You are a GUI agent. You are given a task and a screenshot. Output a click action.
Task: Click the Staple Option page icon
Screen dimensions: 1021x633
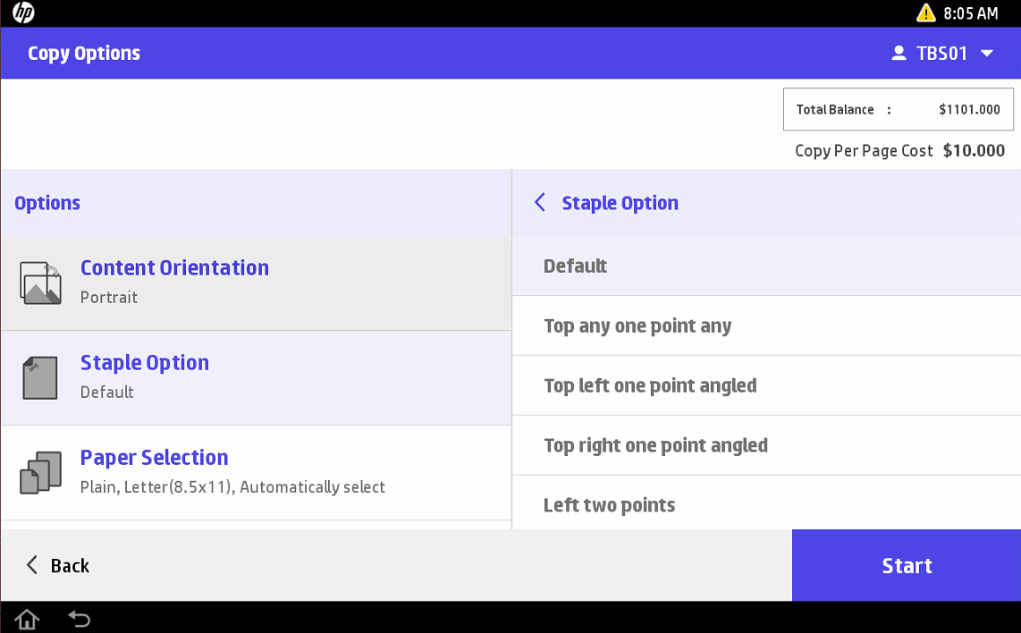tap(40, 377)
